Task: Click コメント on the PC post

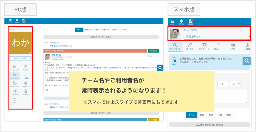Action: tap(49, 85)
